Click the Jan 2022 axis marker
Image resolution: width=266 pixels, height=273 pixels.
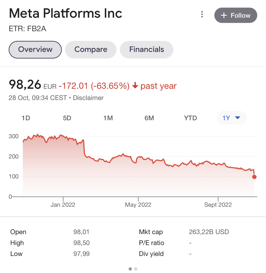pyautogui.click(x=63, y=205)
